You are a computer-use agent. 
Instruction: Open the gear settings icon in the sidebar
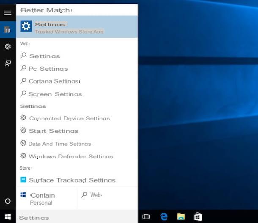click(x=8, y=47)
